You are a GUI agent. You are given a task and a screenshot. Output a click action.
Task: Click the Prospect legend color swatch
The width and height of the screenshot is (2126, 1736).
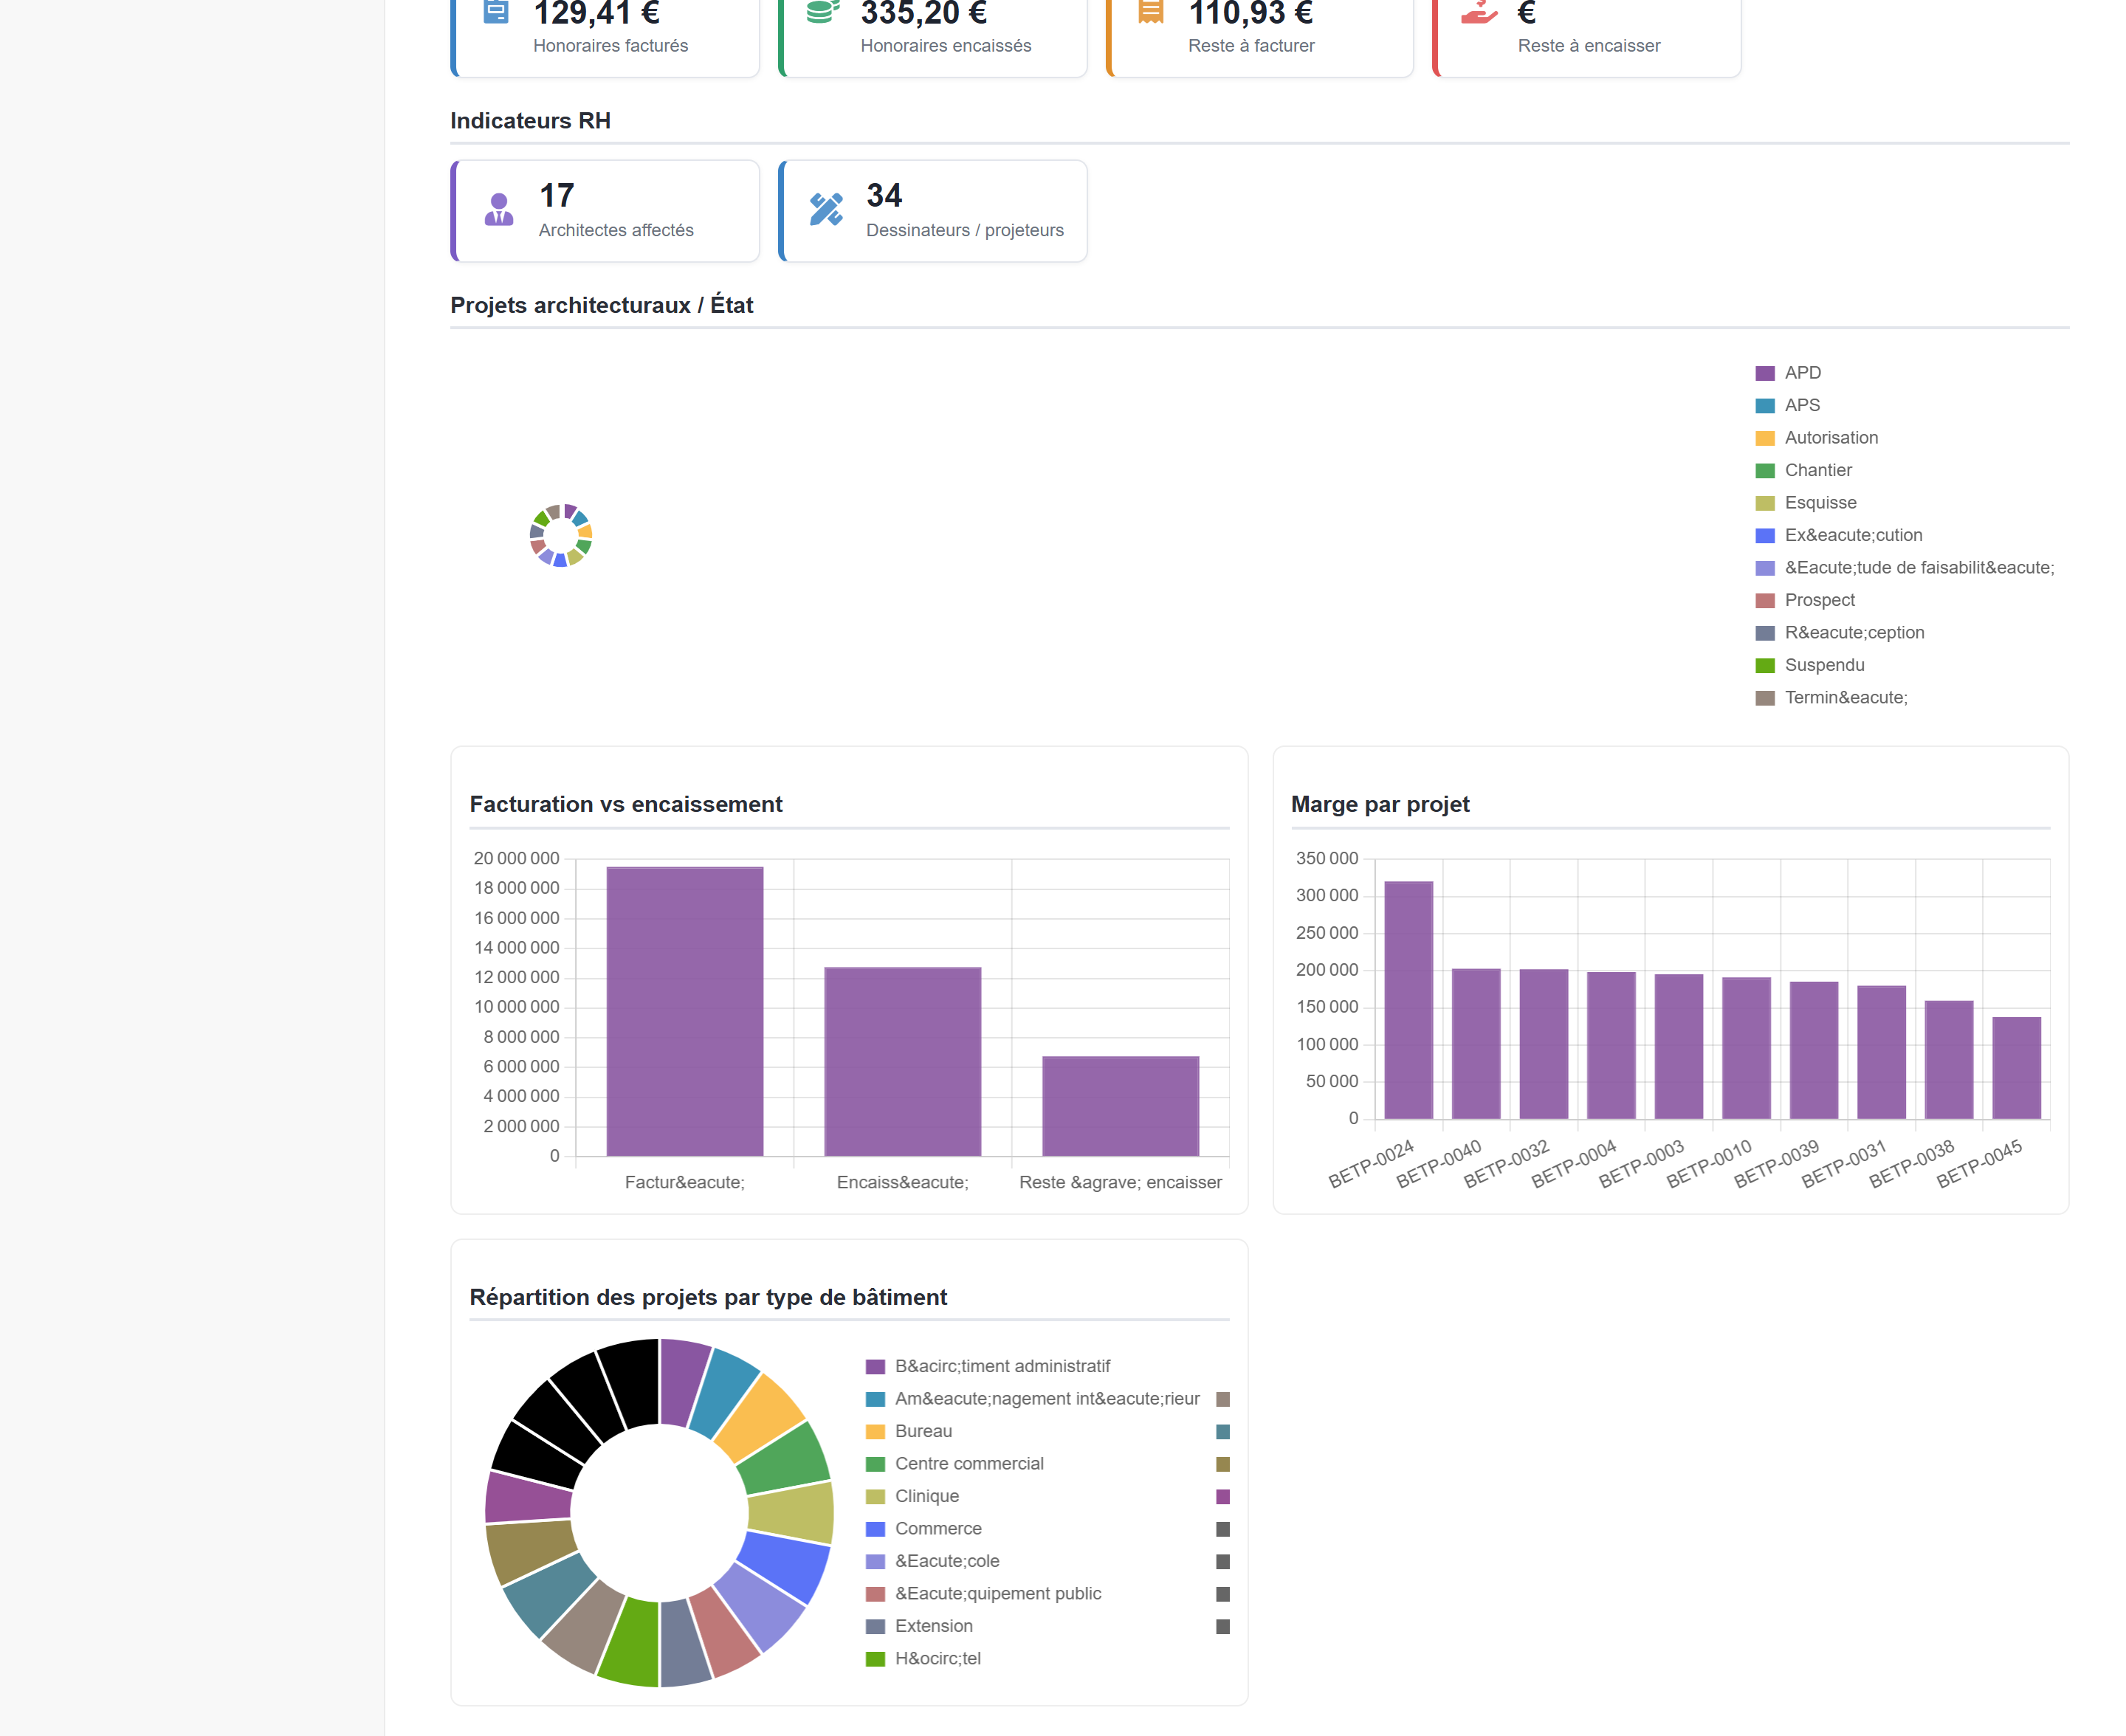pos(1765,600)
